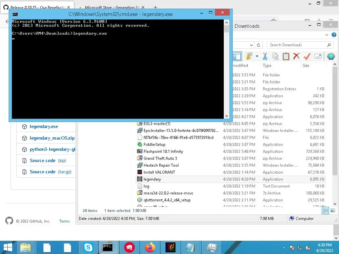Viewport: 339px width, 254px height.
Task: Open the folder options dropdown arrow in toolbar
Action: tap(257, 56)
